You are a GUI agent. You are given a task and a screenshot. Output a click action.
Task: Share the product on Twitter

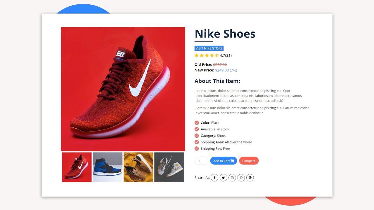pyautogui.click(x=223, y=178)
